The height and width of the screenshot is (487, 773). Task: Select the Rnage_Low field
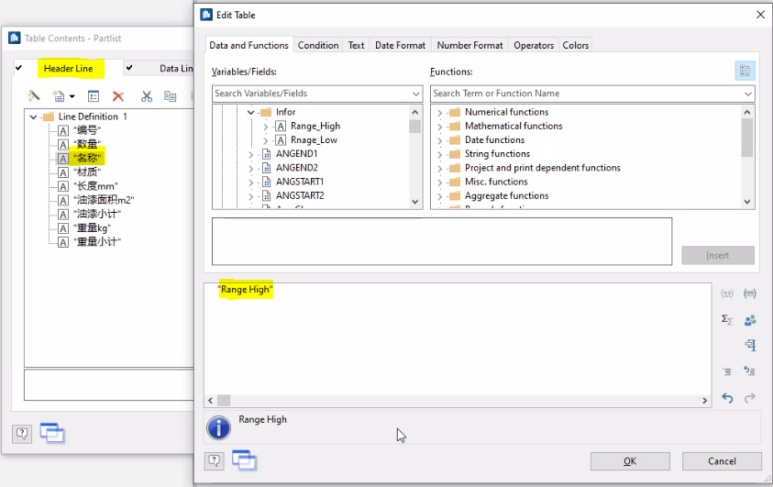[x=314, y=140]
